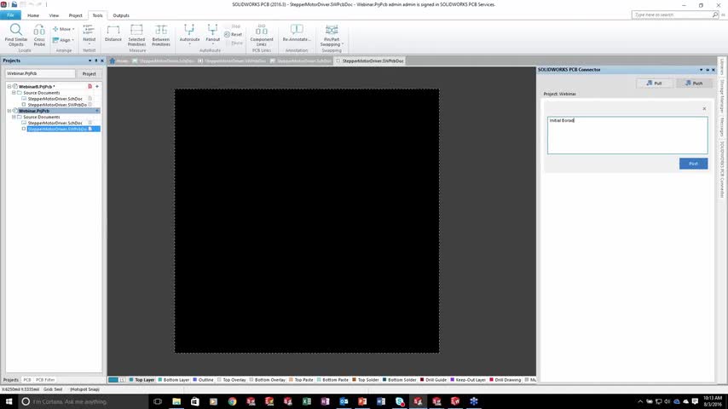Close the SOLIDWORKS PCB Connector panel
Screen dimensions: 728x409
coord(714,70)
